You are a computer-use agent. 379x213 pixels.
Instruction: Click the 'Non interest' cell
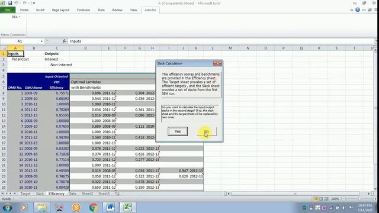click(61, 64)
